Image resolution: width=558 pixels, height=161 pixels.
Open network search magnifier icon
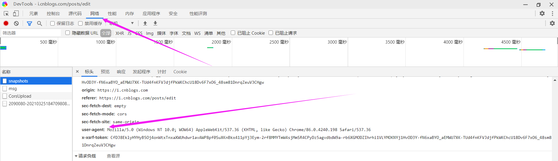coord(40,23)
